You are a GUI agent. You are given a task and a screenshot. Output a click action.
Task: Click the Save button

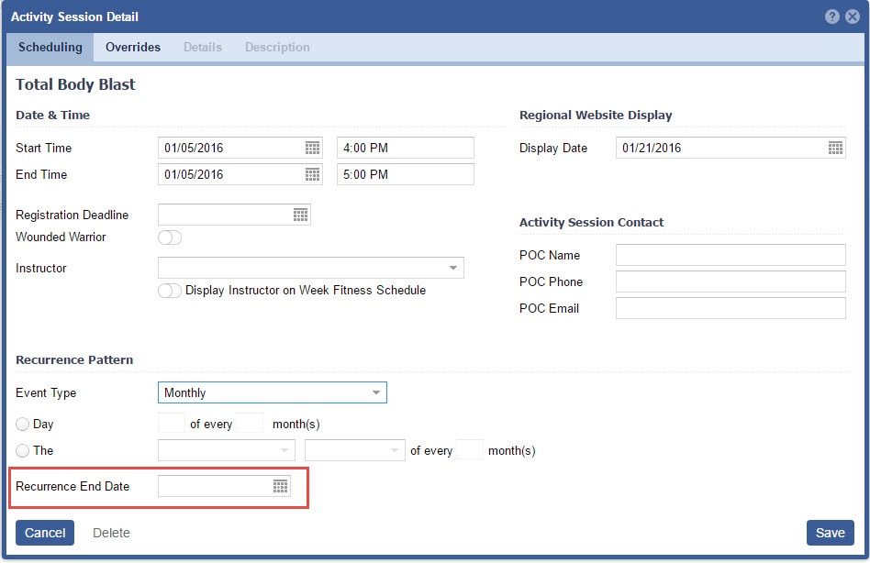pyautogui.click(x=830, y=533)
